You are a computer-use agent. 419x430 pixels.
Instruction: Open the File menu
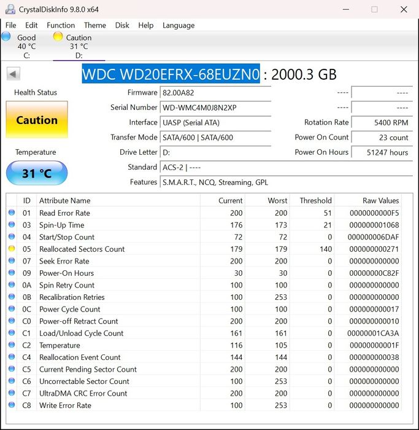[10, 25]
